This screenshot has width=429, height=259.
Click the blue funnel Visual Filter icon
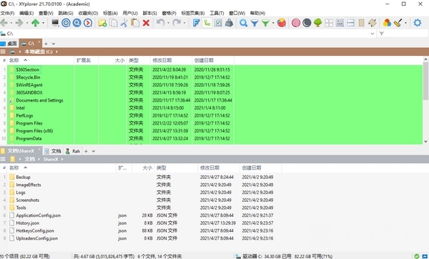(255, 23)
